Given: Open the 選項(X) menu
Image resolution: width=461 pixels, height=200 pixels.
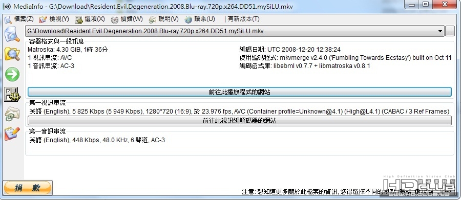Looking at the screenshot, I should pos(89,19).
